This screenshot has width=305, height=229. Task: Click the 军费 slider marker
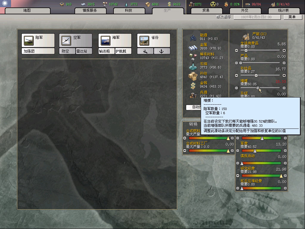pyautogui.click(x=255, y=151)
